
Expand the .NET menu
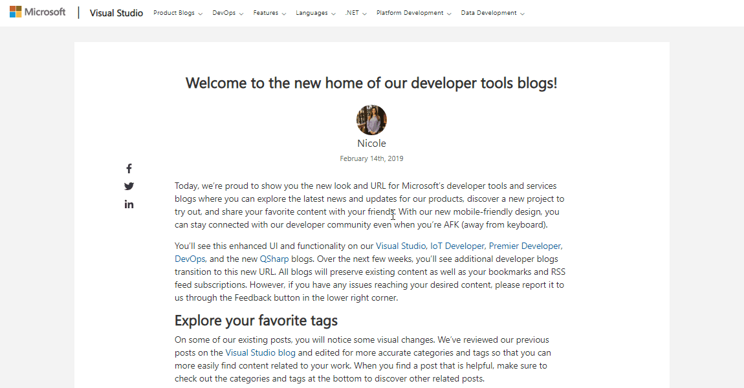[x=356, y=14]
